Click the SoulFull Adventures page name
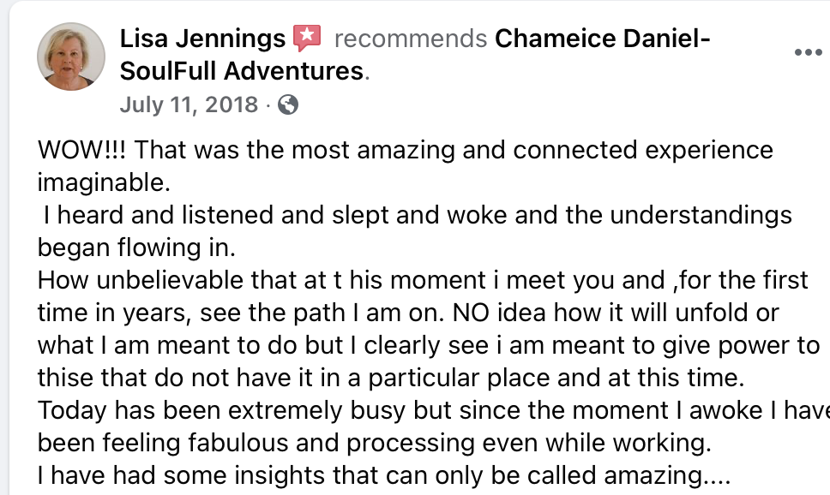 tap(242, 71)
